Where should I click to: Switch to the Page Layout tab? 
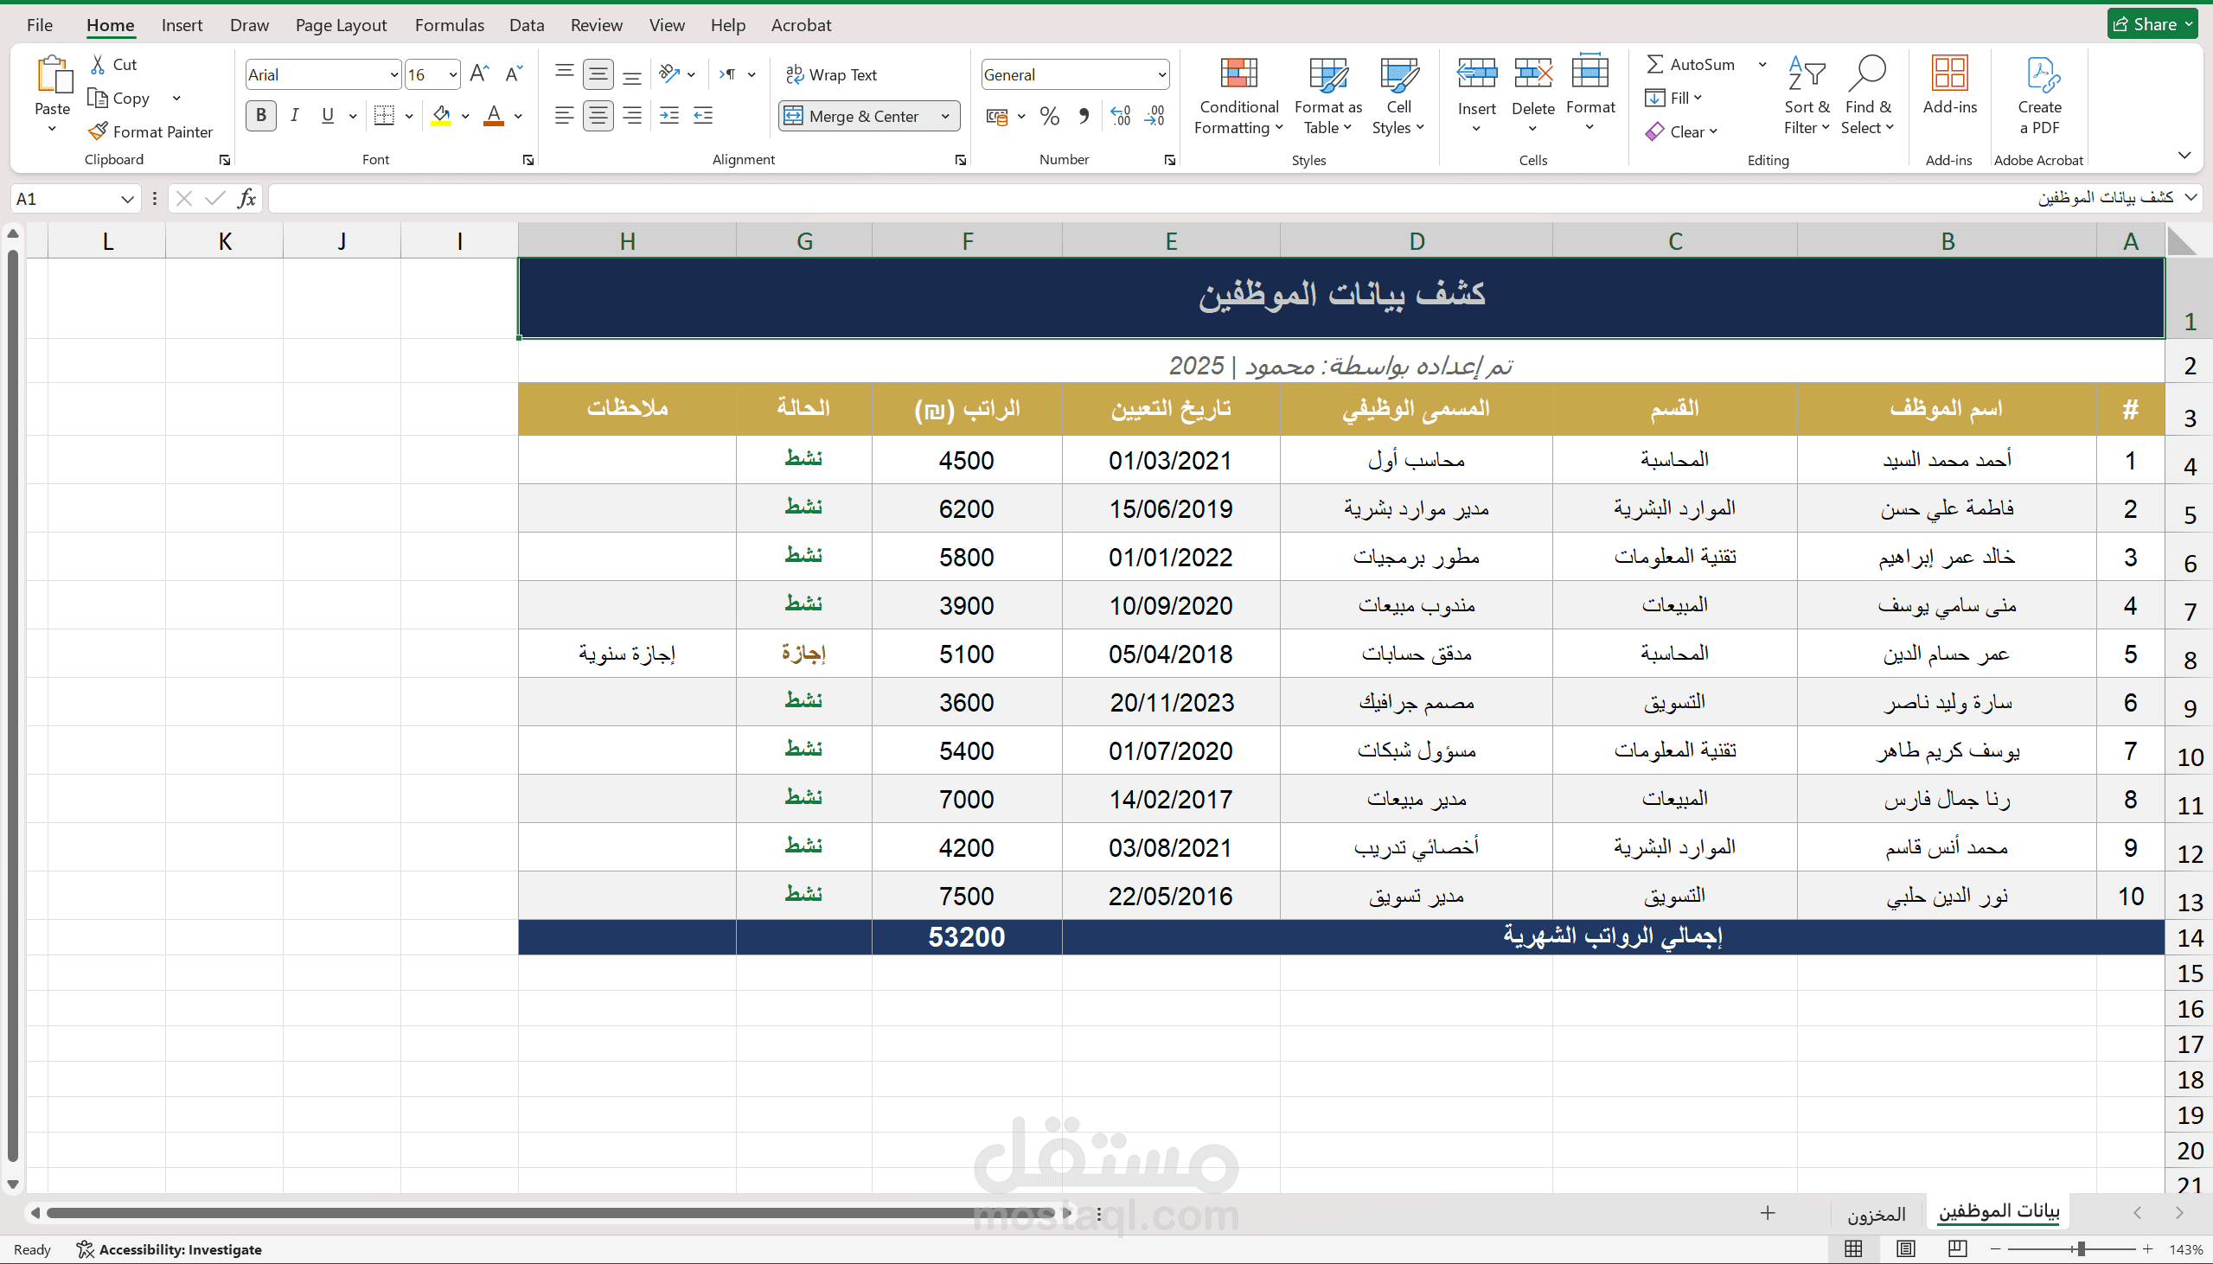coord(342,25)
